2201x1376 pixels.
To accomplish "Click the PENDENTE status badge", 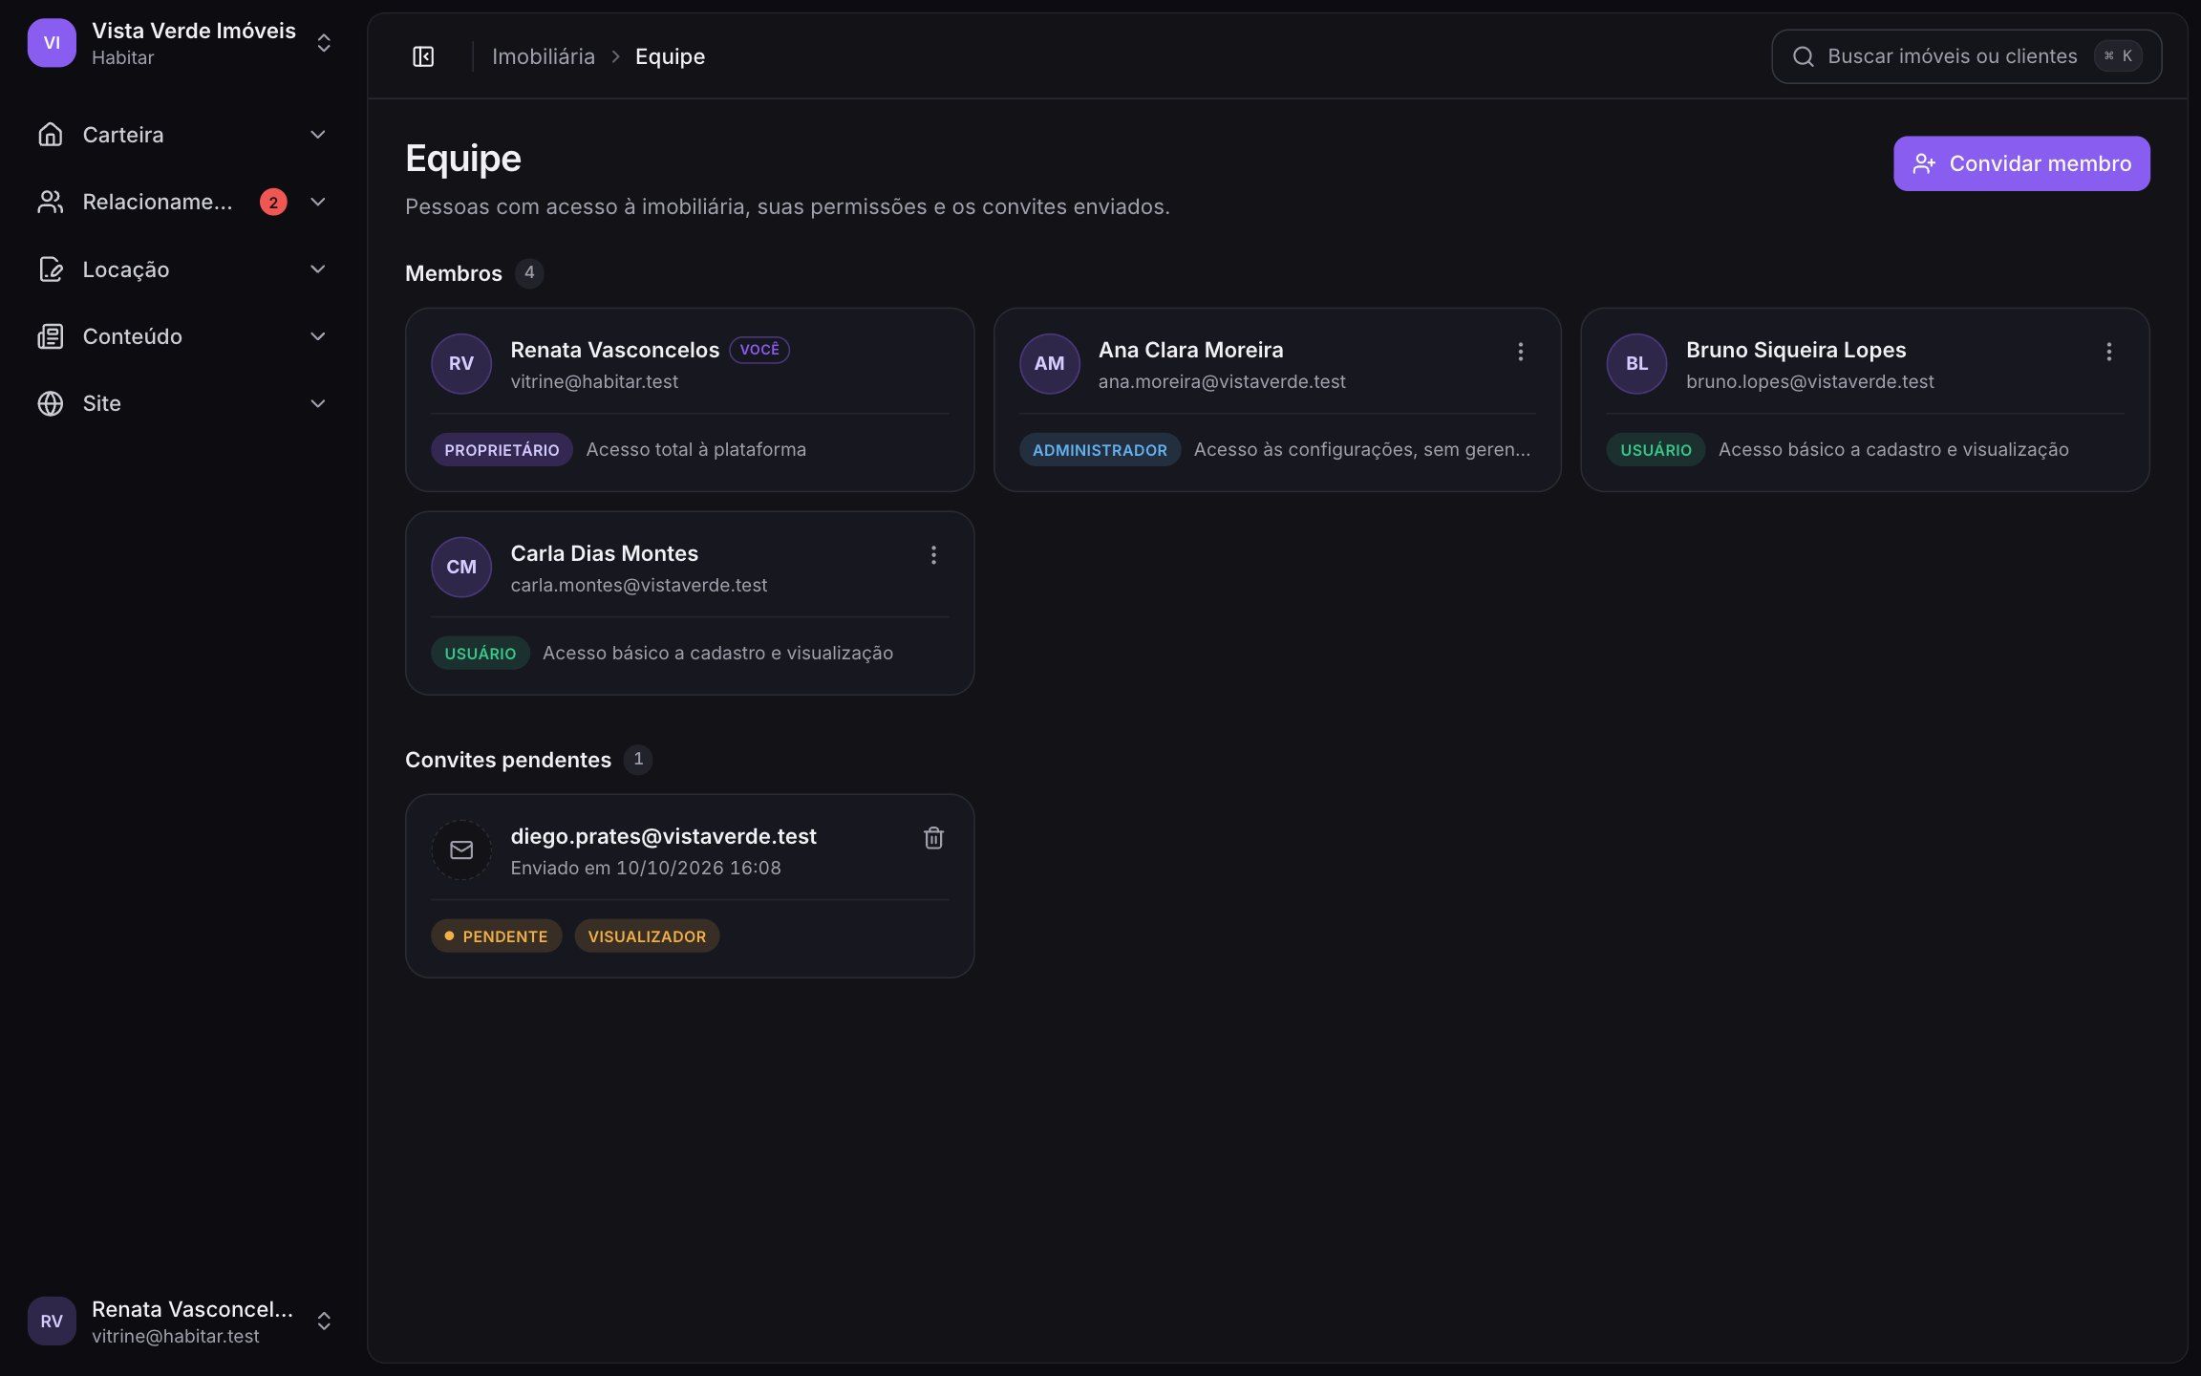I will [x=496, y=935].
